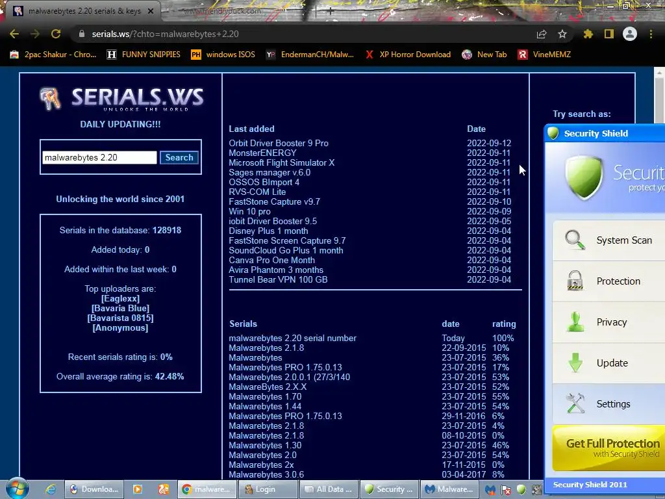Open the Chrome extensions puzzle icon
The height and width of the screenshot is (499, 665).
click(588, 34)
